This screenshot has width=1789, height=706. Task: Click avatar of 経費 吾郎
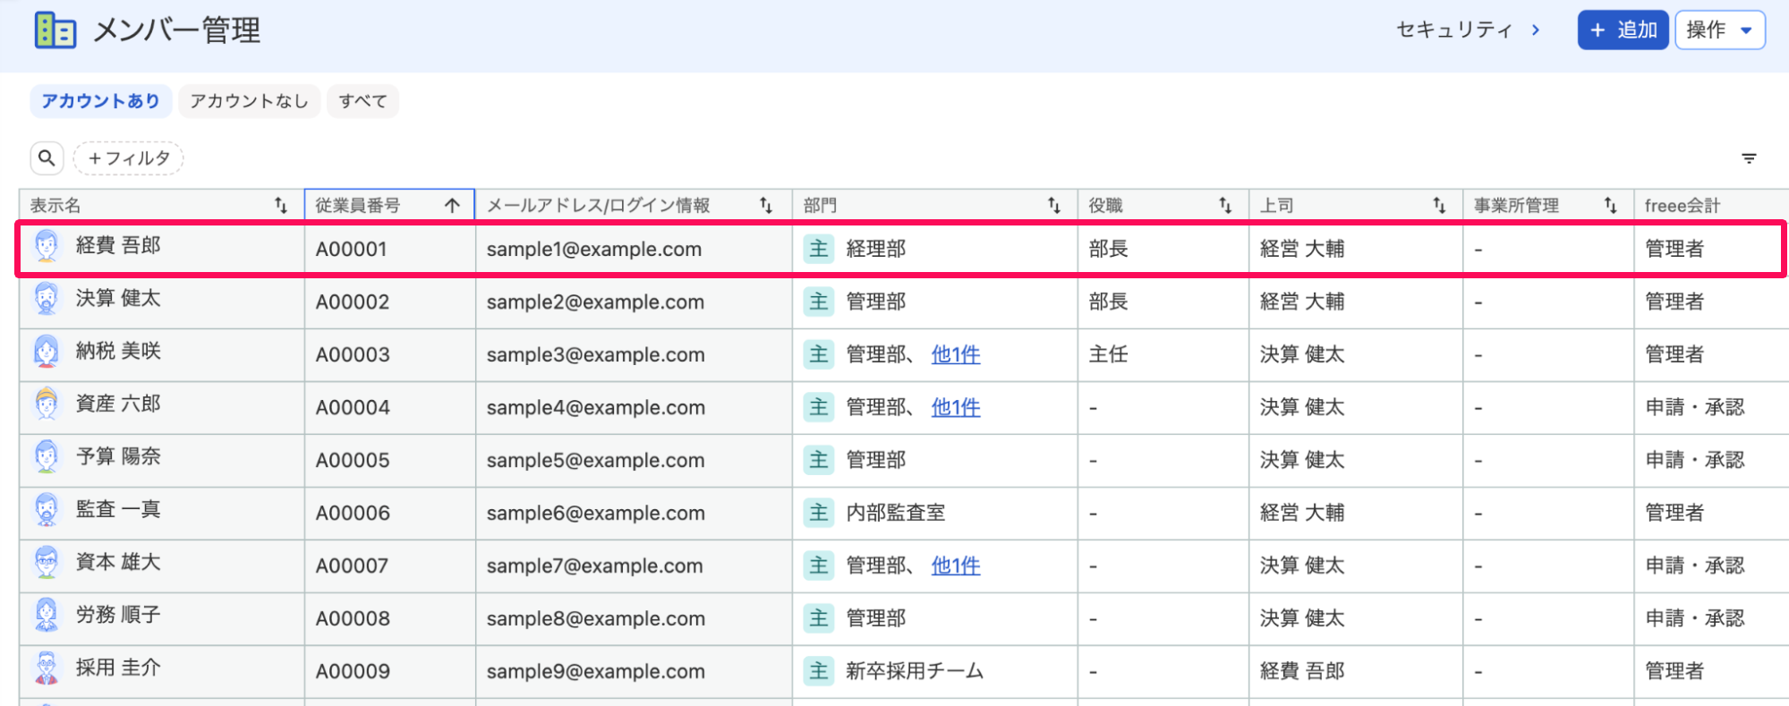(x=47, y=246)
